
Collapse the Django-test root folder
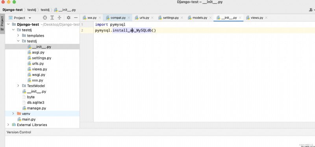point(8,24)
